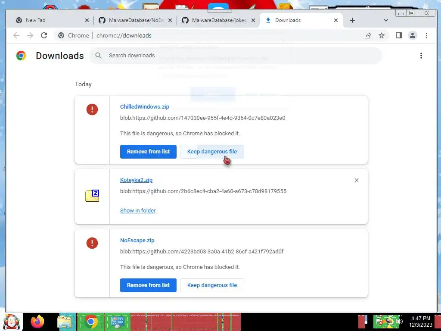Image resolution: width=441 pixels, height=331 pixels.
Task: Keep dangerous file ChilledWindows.zip
Action: 212,152
